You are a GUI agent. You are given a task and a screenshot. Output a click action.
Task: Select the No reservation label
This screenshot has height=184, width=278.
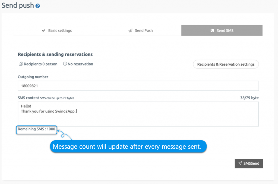tap(80, 64)
